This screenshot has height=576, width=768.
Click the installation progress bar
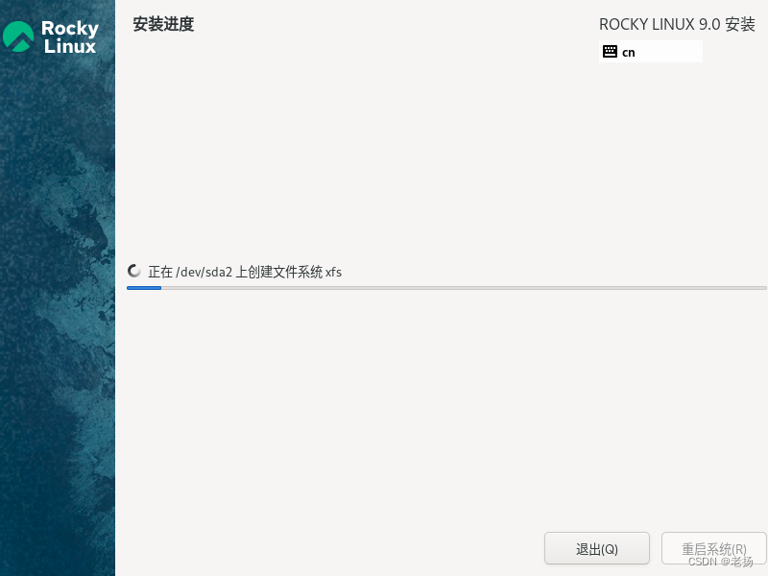pos(446,288)
